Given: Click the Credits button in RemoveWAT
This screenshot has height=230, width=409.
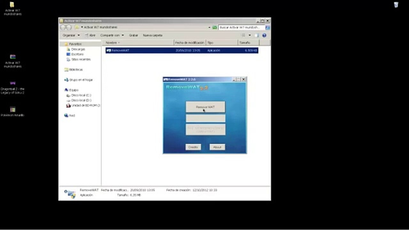Looking at the screenshot, I should click(x=193, y=147).
